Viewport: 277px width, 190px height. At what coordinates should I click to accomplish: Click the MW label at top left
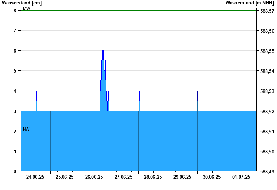click(x=26, y=8)
